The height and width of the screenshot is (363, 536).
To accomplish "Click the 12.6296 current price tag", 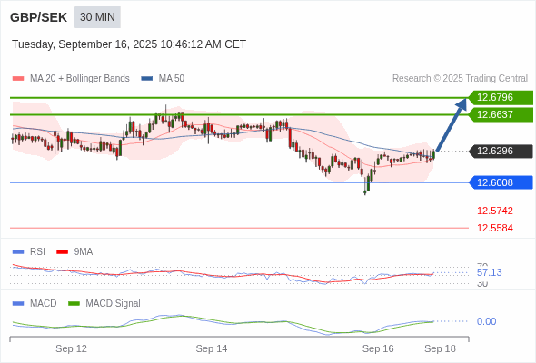I will 501,151.
